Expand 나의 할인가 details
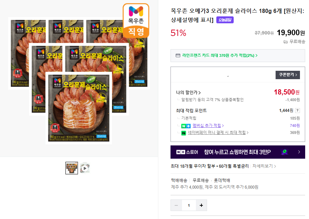 pos(188,92)
